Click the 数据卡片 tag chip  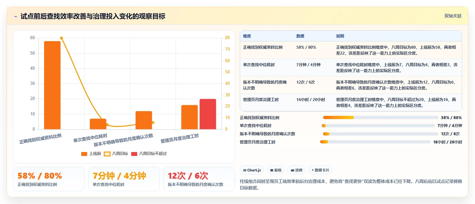pos(320,170)
